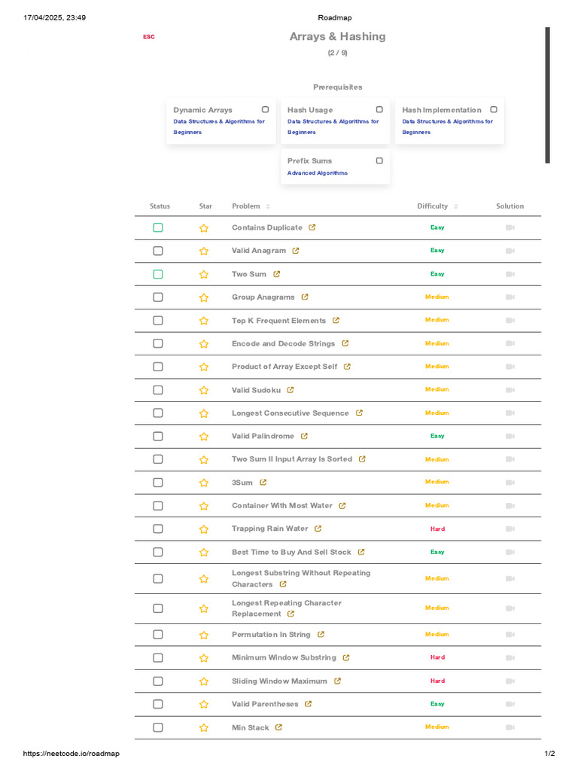The image size is (578, 771).
Task: Watch video solution for Sliding Window Maximum
Action: pos(510,681)
